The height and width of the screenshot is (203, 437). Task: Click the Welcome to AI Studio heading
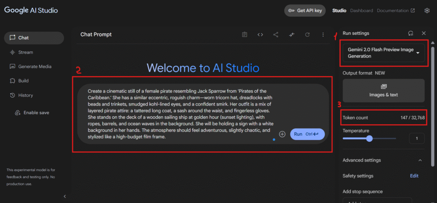pos(203,68)
